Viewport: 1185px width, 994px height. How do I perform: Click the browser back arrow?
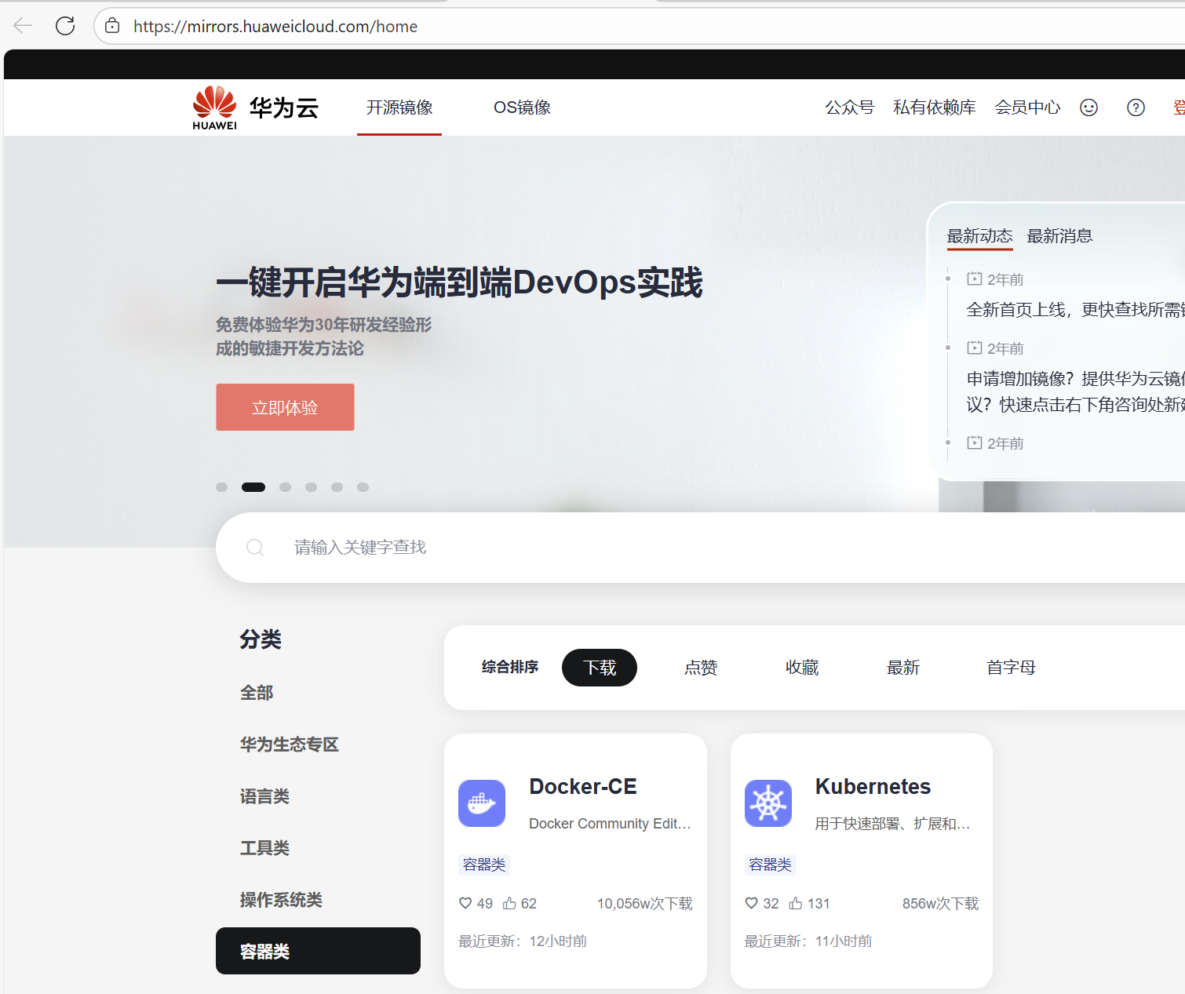(23, 26)
